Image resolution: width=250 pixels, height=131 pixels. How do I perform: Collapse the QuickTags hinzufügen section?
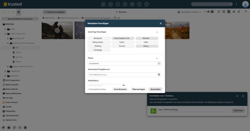click(157, 32)
